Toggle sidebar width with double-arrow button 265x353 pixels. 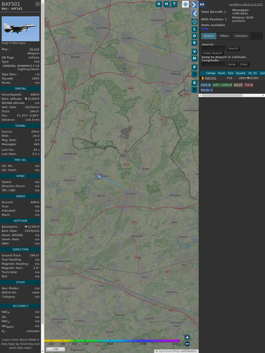coord(202,4)
